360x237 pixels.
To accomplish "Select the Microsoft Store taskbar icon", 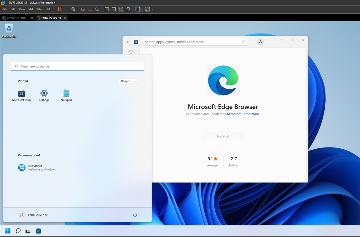I will pyautogui.click(x=38, y=231).
